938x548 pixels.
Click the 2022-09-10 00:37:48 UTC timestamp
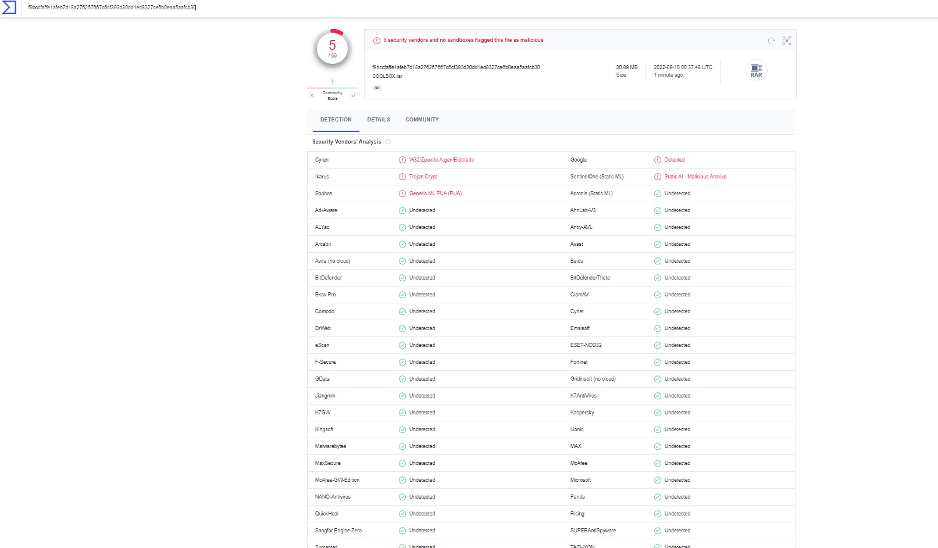point(683,67)
